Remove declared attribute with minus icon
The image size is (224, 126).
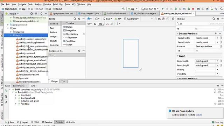[x=220, y=34]
